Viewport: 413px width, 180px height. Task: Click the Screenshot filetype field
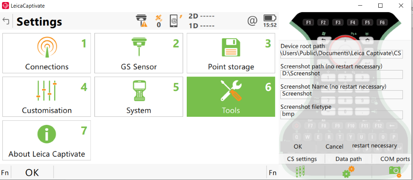pos(342,115)
